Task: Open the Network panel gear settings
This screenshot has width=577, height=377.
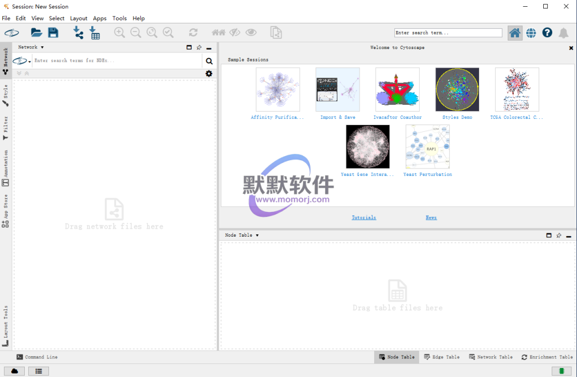Action: 209,74
